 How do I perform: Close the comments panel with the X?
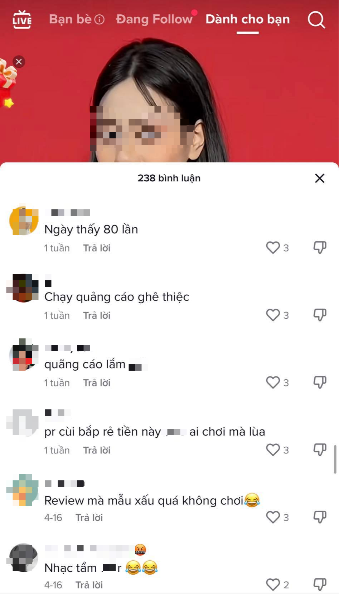click(x=319, y=178)
